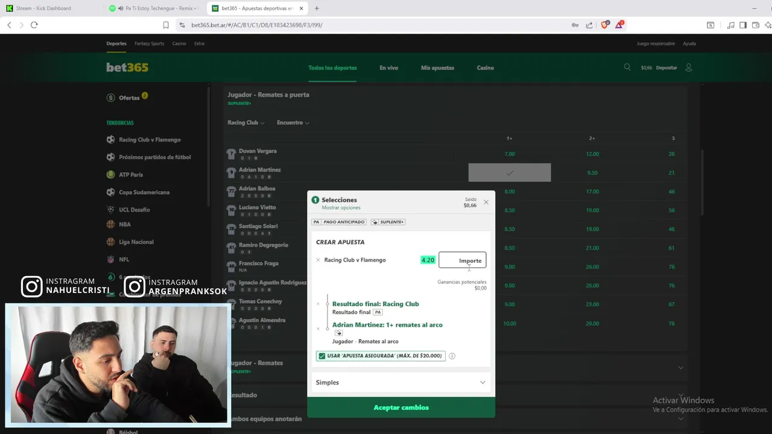Screen dimensions: 772x434
Task: Click the Ofertas icon in sidebar
Action: point(110,98)
